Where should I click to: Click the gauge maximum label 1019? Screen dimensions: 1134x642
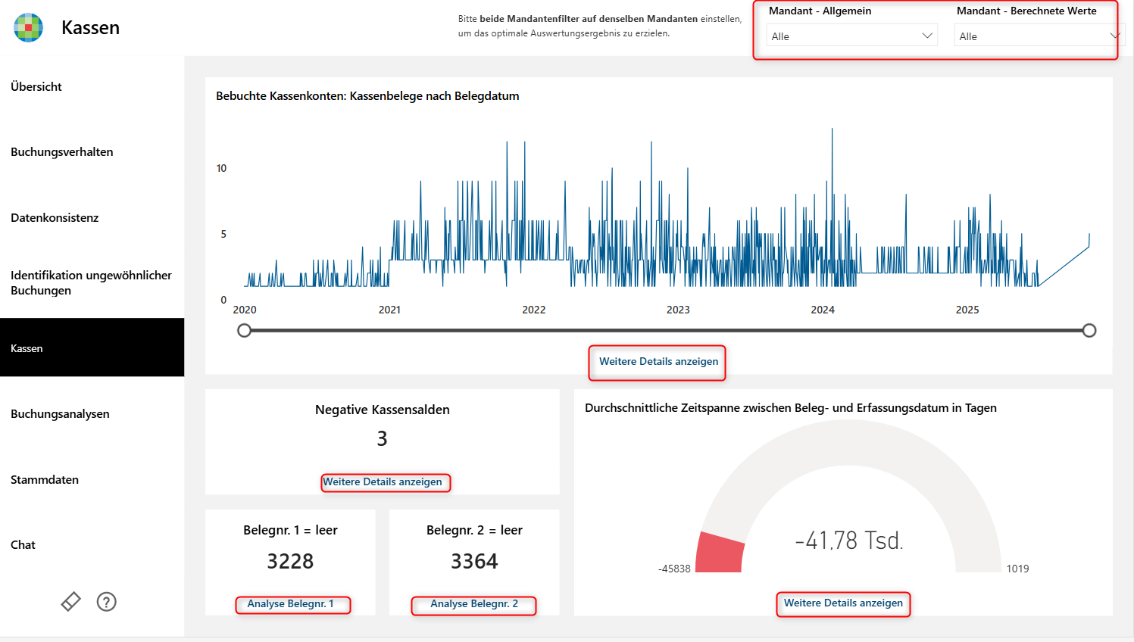(x=1017, y=569)
